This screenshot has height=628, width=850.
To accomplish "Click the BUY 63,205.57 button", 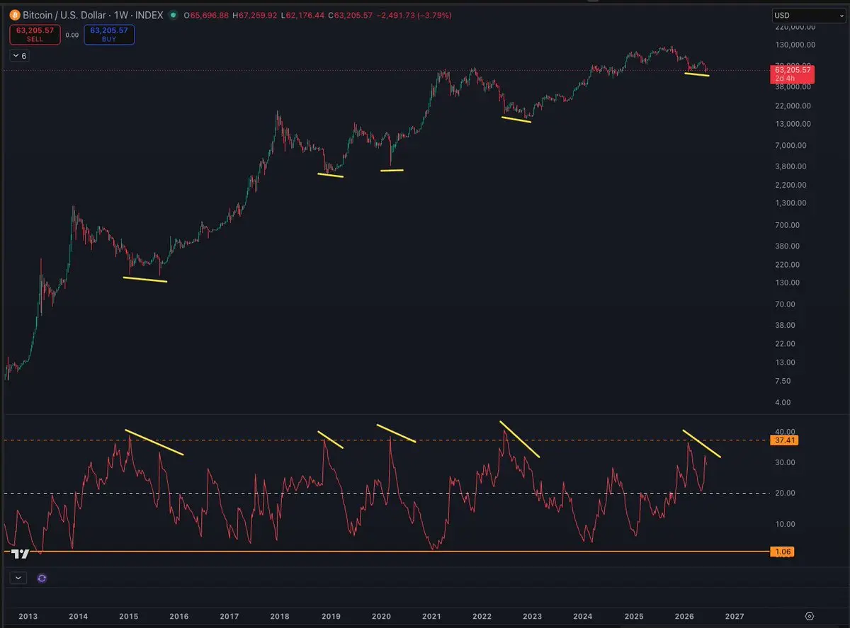I will click(x=109, y=35).
